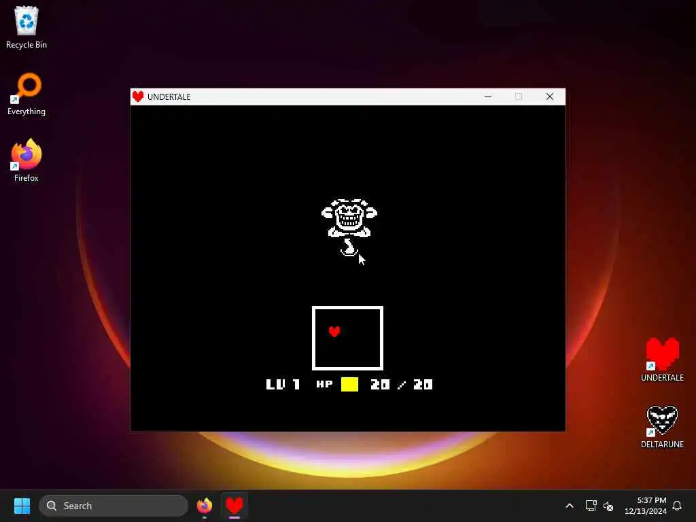Open the clock showing 5:37 PM
Screen dimensions: 696x522
click(x=646, y=506)
